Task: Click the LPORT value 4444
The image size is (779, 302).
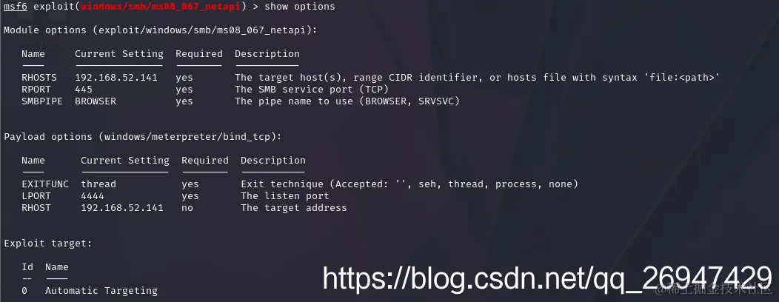Action: 93,196
